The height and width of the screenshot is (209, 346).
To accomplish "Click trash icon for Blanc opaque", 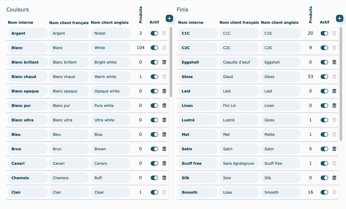I will point(164,91).
